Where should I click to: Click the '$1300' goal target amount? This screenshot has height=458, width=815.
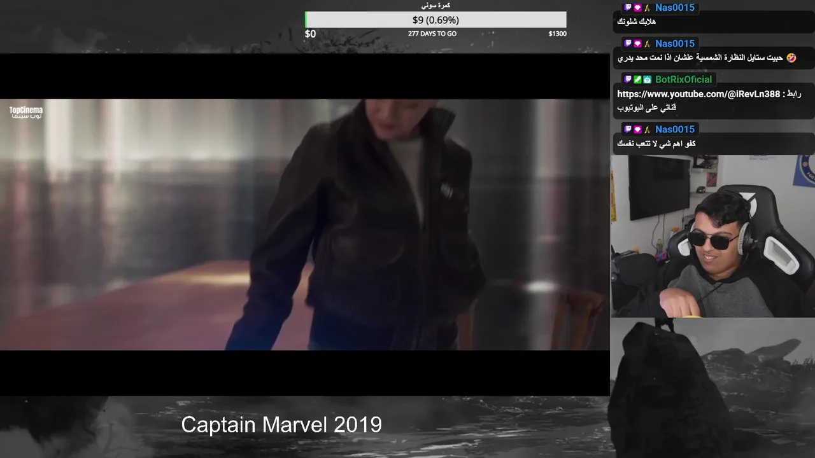(557, 34)
